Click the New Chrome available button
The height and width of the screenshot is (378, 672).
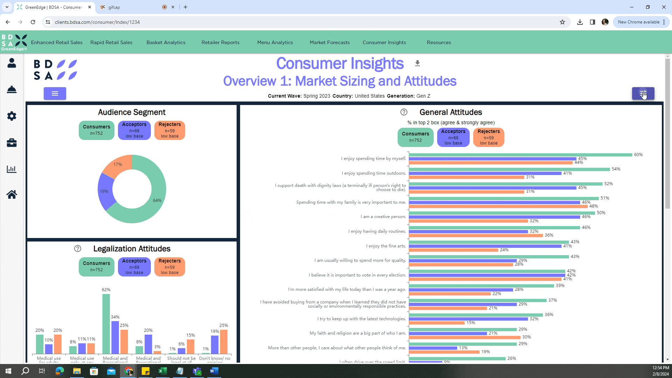[x=638, y=22]
